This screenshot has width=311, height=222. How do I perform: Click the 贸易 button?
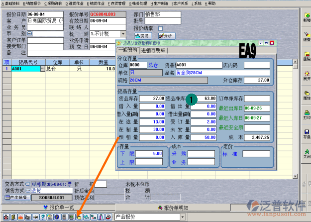tap(143, 36)
